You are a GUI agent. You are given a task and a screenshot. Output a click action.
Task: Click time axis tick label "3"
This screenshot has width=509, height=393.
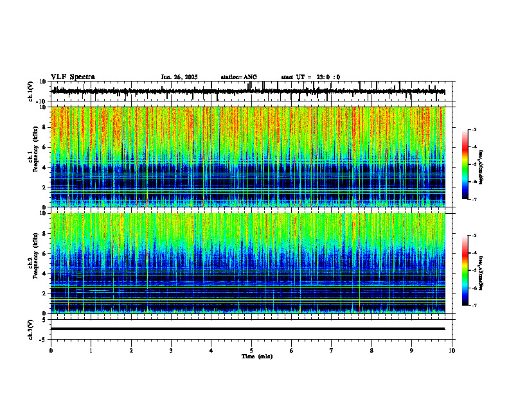click(171, 351)
